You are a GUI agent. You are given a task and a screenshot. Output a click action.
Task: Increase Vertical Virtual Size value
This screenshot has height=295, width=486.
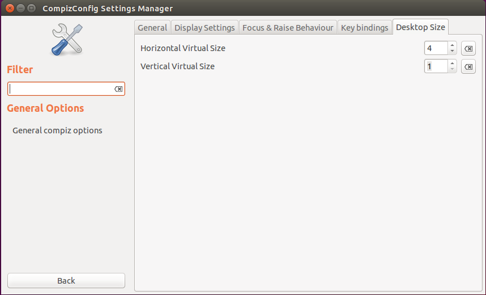pyautogui.click(x=452, y=64)
